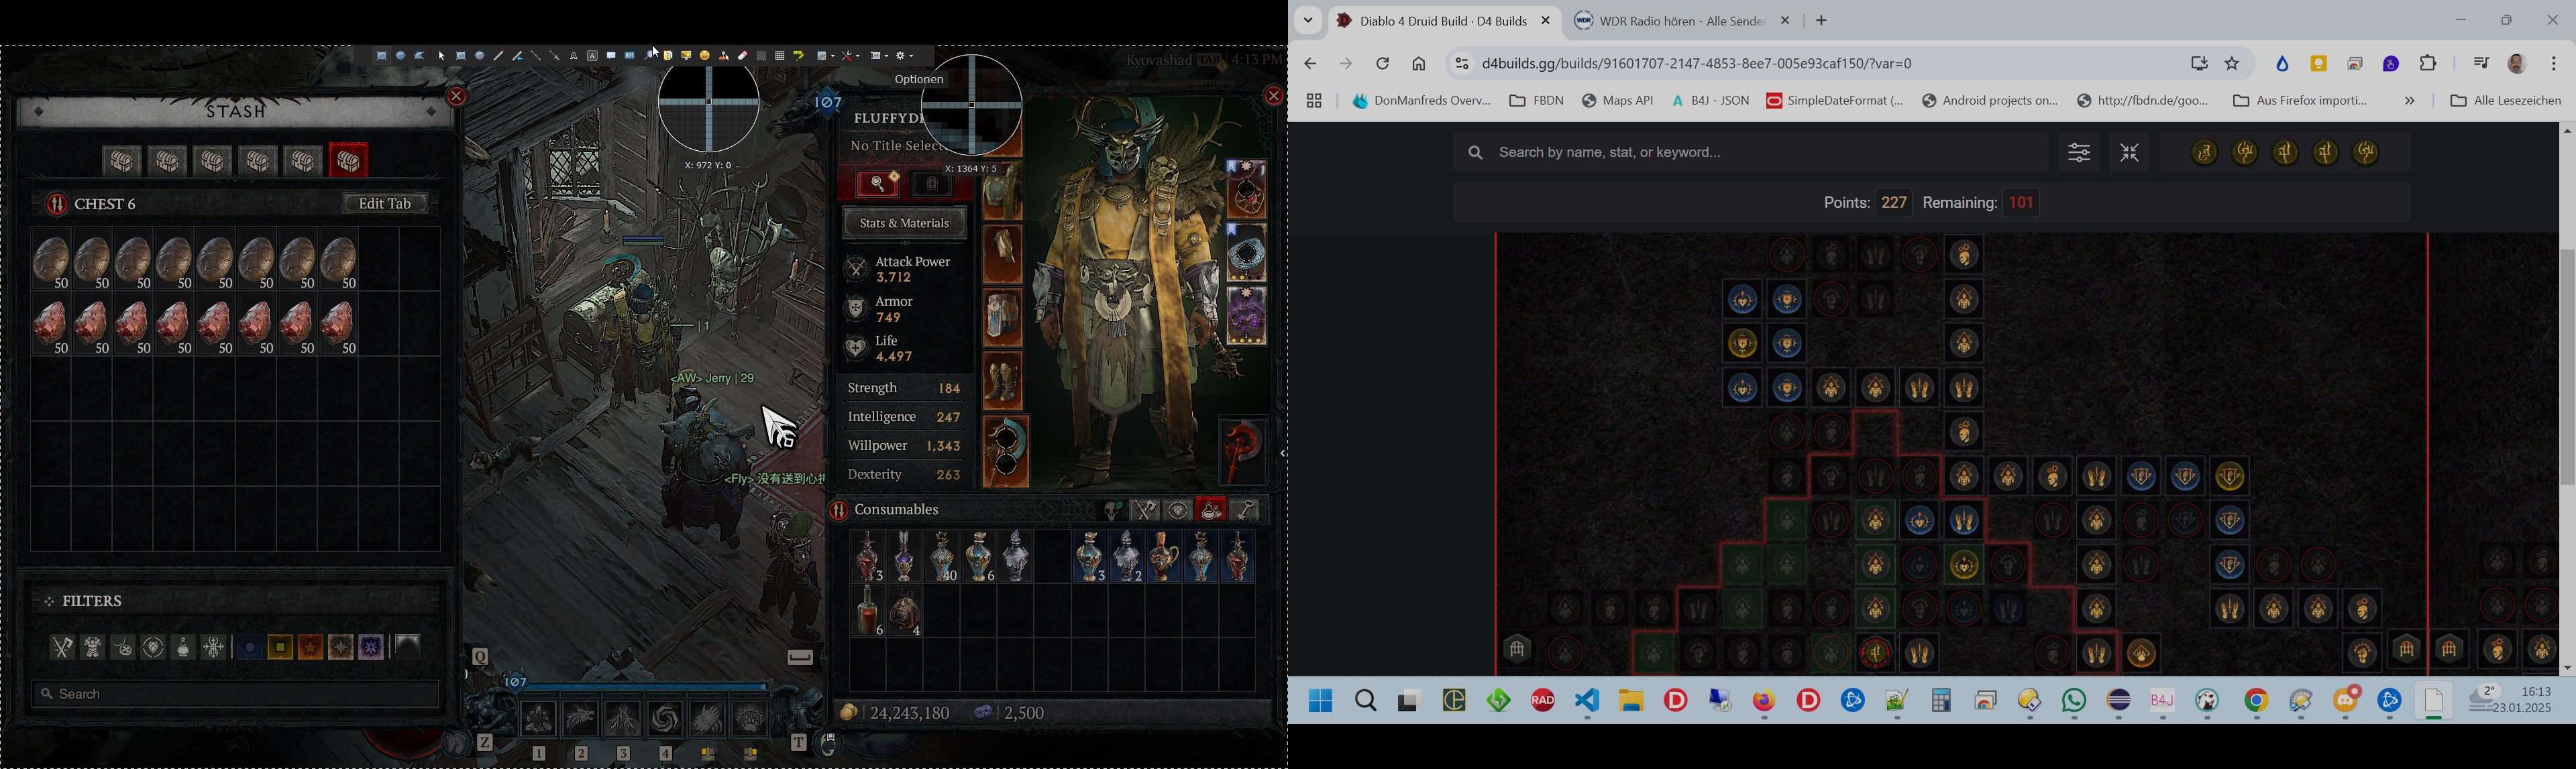This screenshot has width=2576, height=769.
Task: Click the collapse arrows icon beside filter
Action: [x=2130, y=153]
